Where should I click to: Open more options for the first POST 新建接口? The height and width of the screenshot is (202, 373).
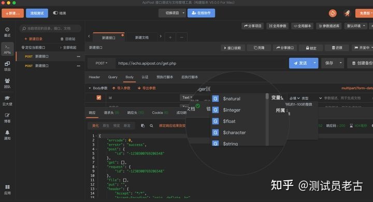pos(79,56)
